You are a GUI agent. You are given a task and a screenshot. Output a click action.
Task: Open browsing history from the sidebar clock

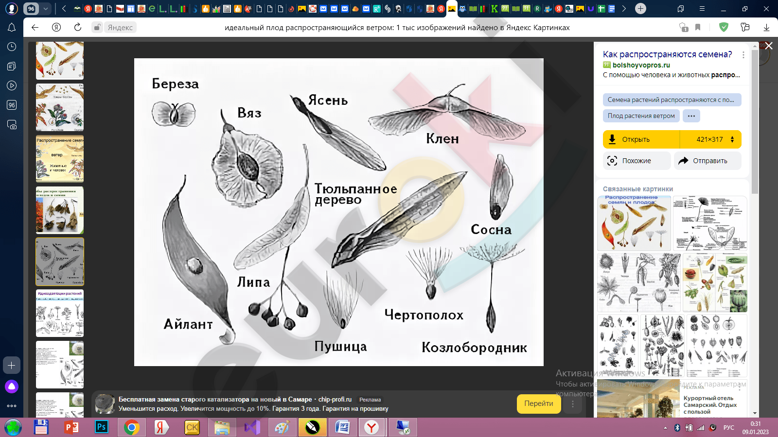click(12, 47)
